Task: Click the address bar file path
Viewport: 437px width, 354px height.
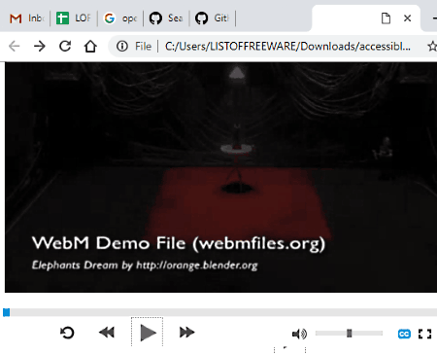Action: coord(287,47)
